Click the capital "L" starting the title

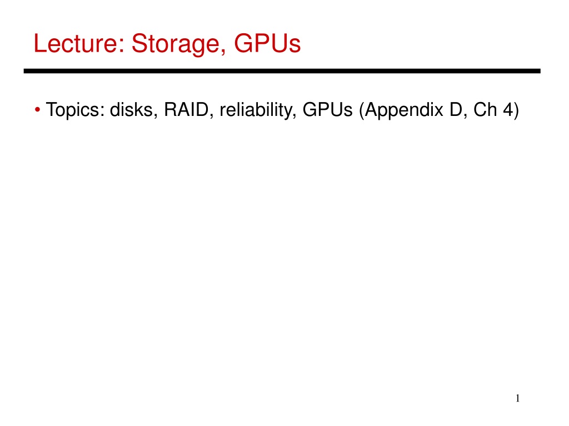point(40,43)
